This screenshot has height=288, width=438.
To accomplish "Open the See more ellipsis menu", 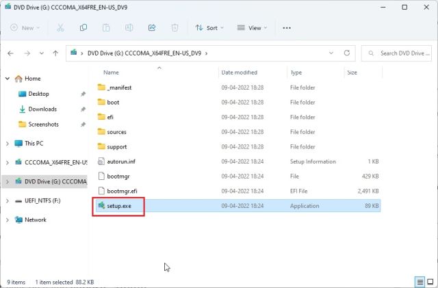I will (x=287, y=28).
